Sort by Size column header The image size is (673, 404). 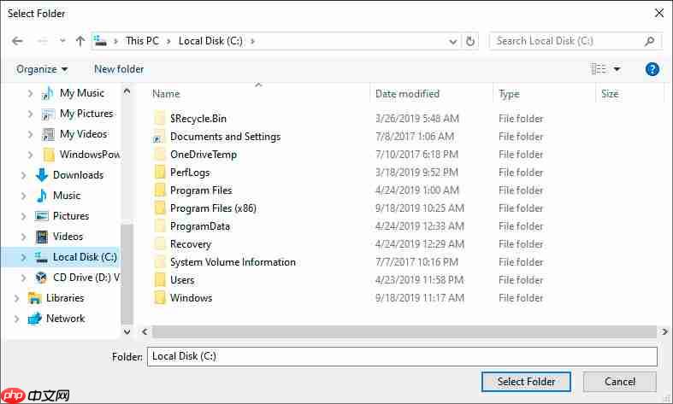click(x=610, y=94)
